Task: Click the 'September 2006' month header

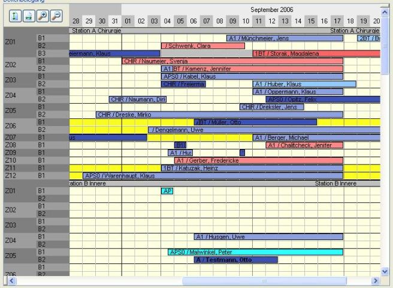Action: click(x=272, y=10)
